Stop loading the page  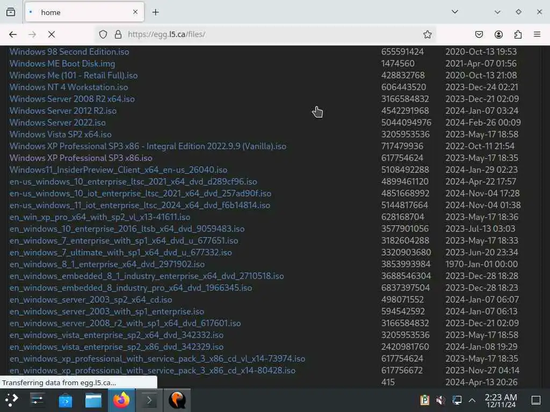pyautogui.click(x=52, y=34)
